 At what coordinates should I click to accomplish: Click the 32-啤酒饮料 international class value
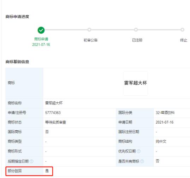point(165,113)
